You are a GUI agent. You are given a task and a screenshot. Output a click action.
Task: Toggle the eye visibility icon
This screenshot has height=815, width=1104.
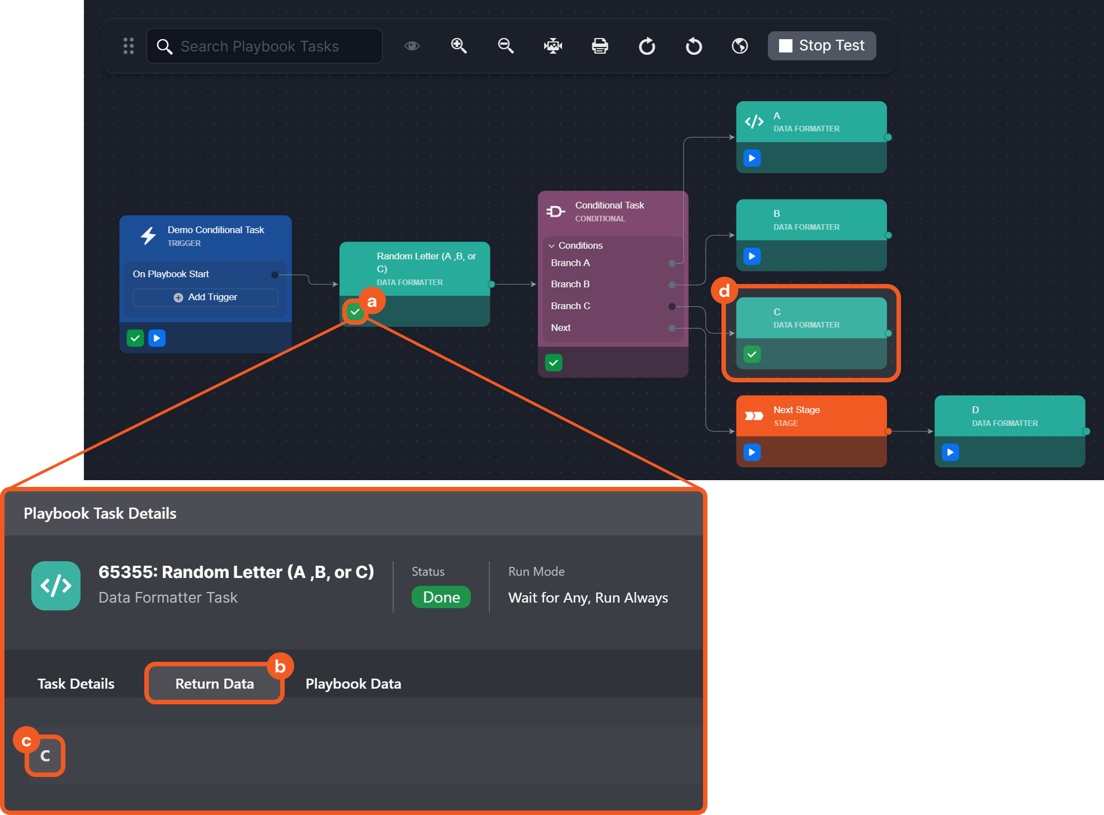click(412, 46)
